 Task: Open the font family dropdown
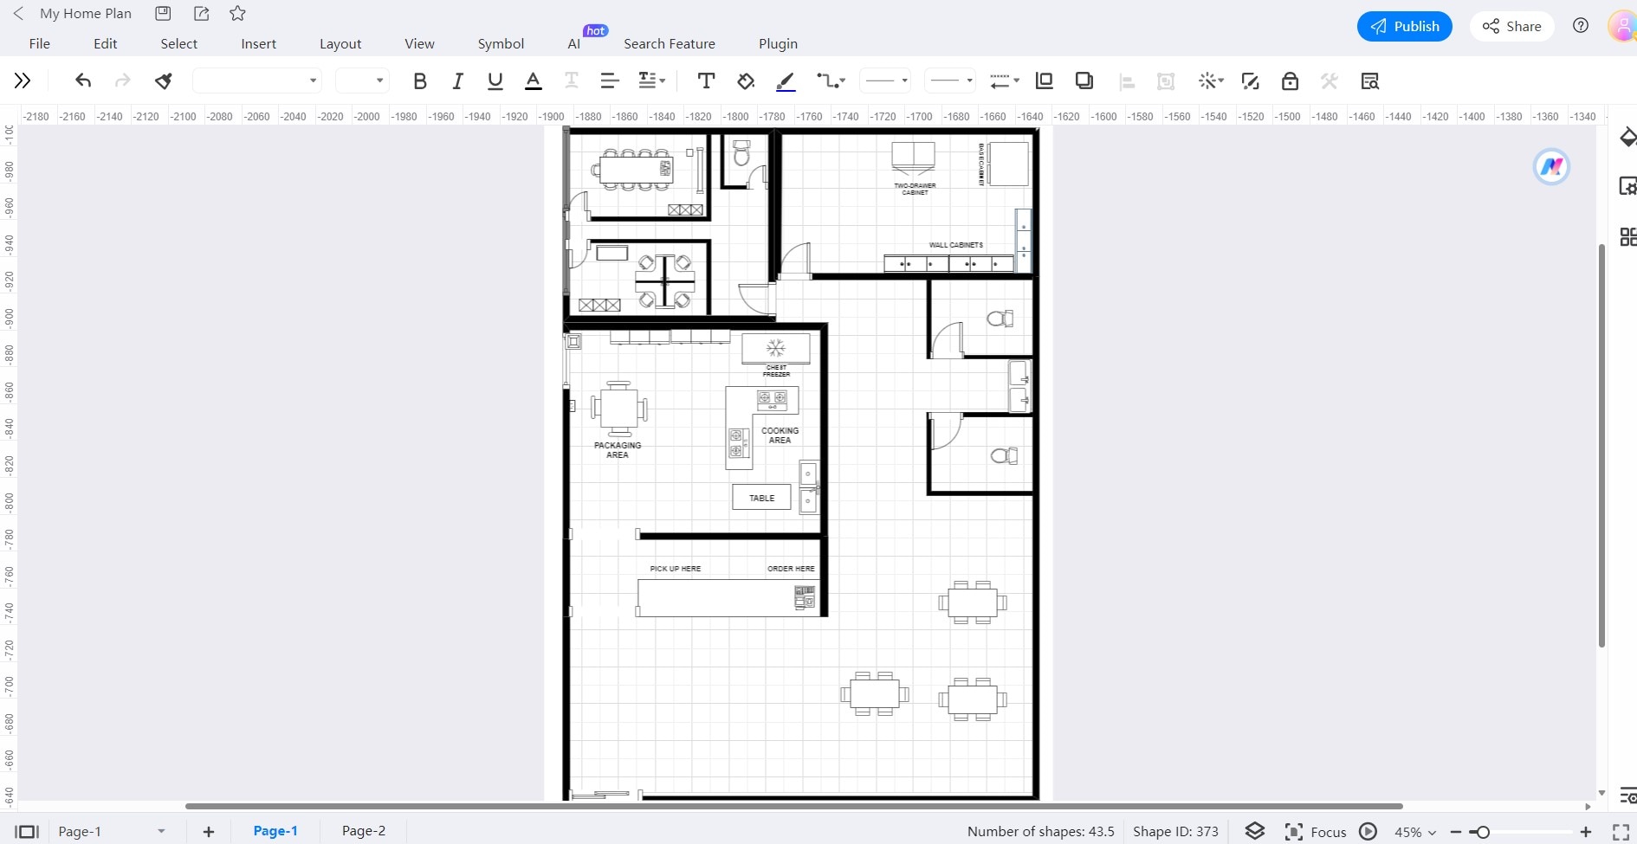click(257, 81)
